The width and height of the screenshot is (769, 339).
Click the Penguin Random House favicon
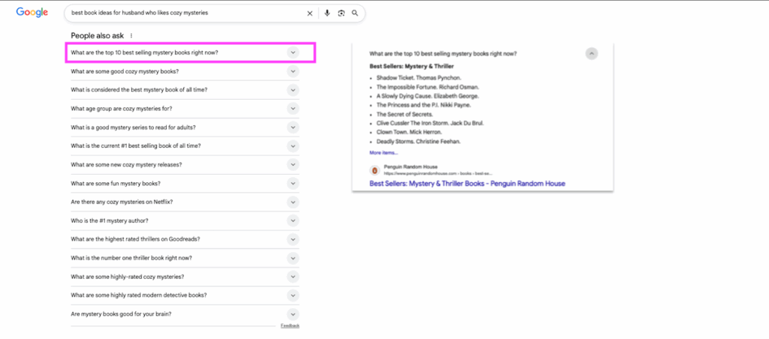click(375, 170)
